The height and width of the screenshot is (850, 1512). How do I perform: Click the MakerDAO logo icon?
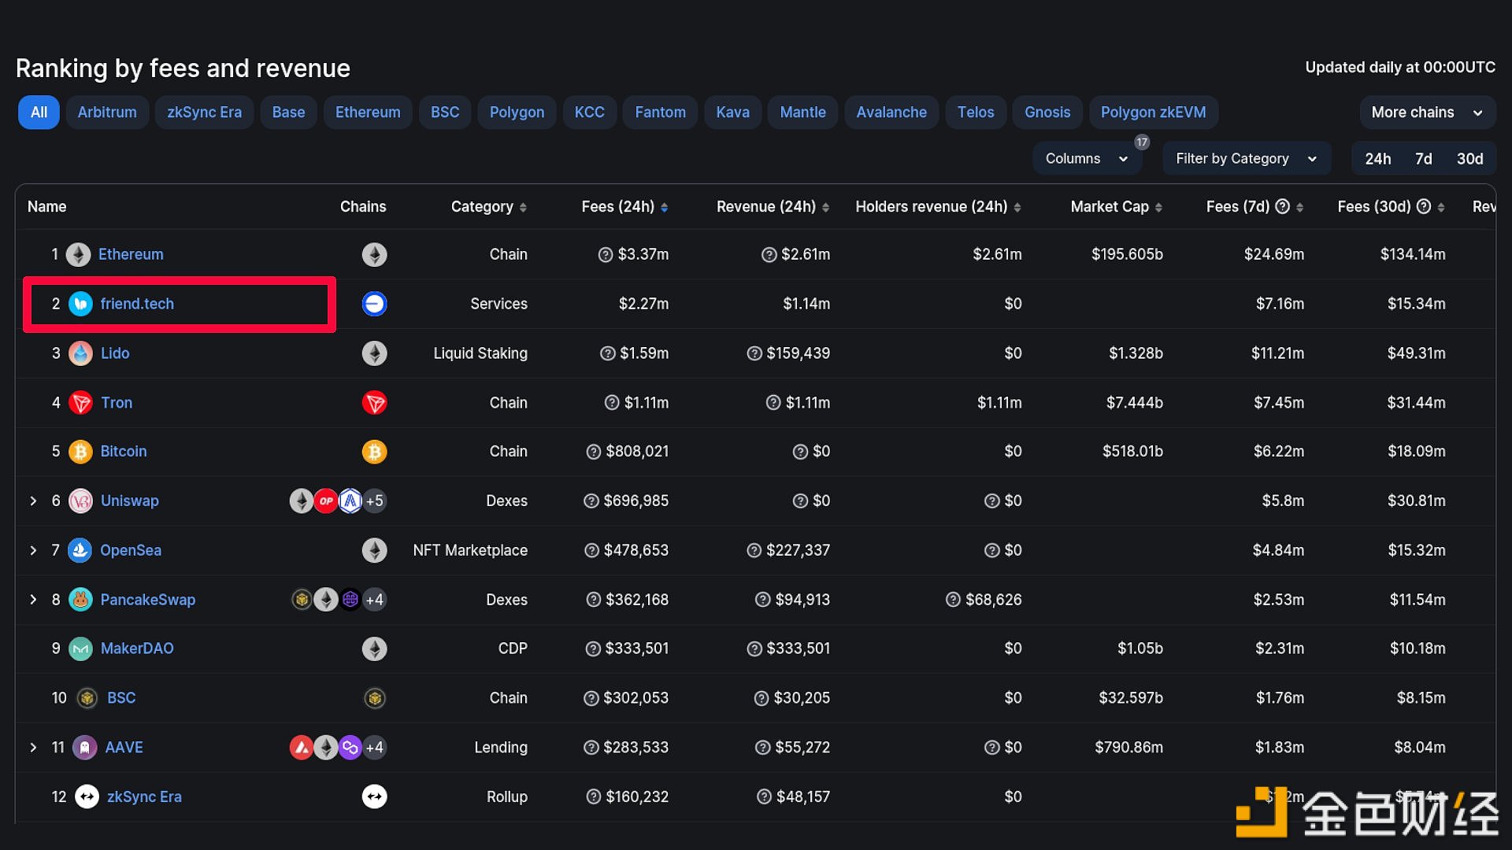[x=80, y=649]
